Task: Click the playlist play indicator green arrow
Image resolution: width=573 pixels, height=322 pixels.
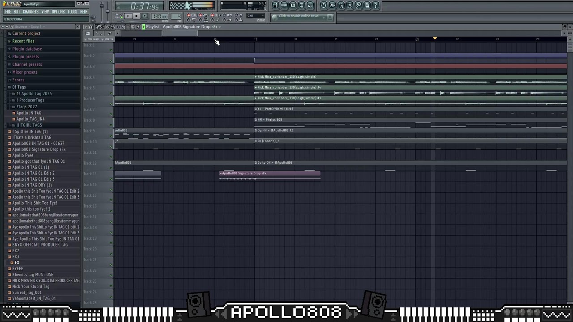Action: [x=144, y=27]
